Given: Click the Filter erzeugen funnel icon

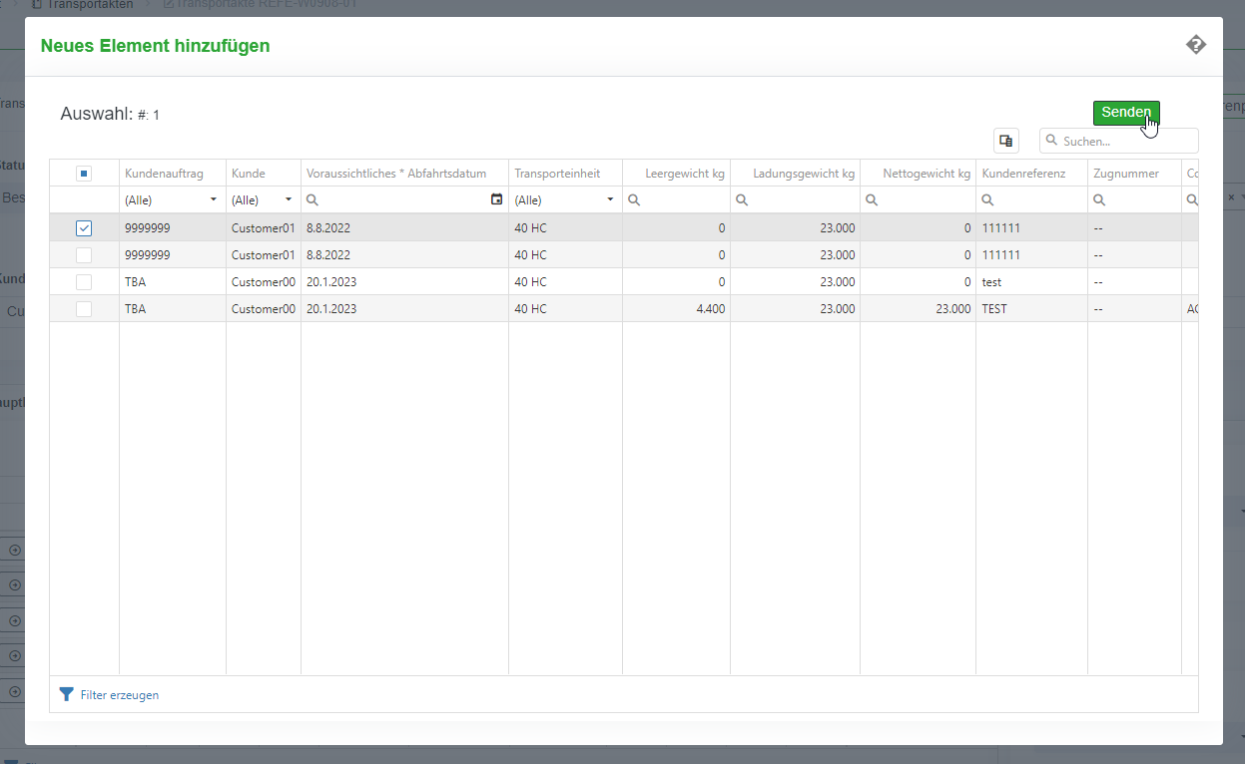Looking at the screenshot, I should [67, 694].
